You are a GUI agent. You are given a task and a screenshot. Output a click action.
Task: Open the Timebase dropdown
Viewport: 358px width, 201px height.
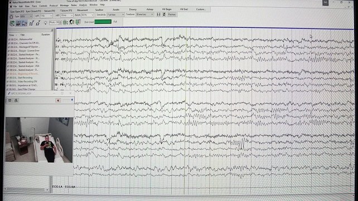pyautogui.click(x=144, y=14)
